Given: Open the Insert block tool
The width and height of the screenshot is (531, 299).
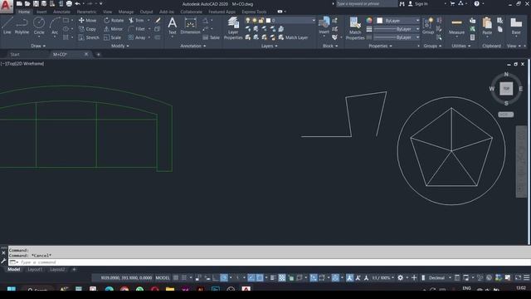Looking at the screenshot, I should point(324,26).
